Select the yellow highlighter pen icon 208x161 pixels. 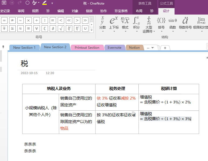pos(45,3)
